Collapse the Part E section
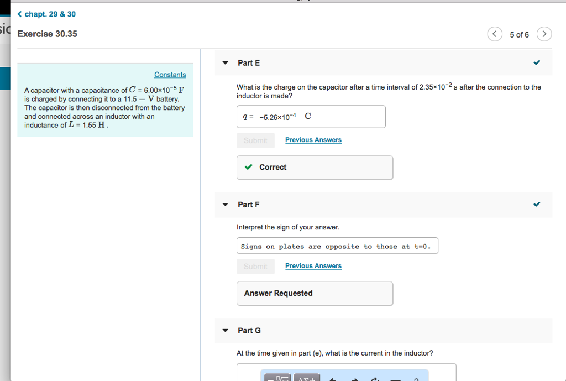Image resolution: width=566 pixels, height=381 pixels. [x=225, y=63]
